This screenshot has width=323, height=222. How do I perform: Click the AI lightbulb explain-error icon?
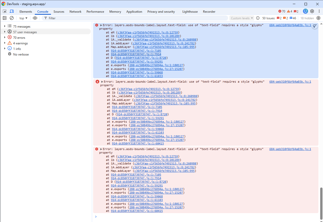(x=315, y=26)
